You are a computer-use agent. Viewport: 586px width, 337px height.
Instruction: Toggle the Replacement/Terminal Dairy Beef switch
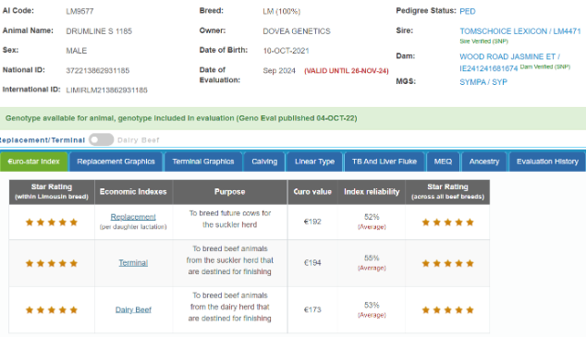click(x=102, y=140)
